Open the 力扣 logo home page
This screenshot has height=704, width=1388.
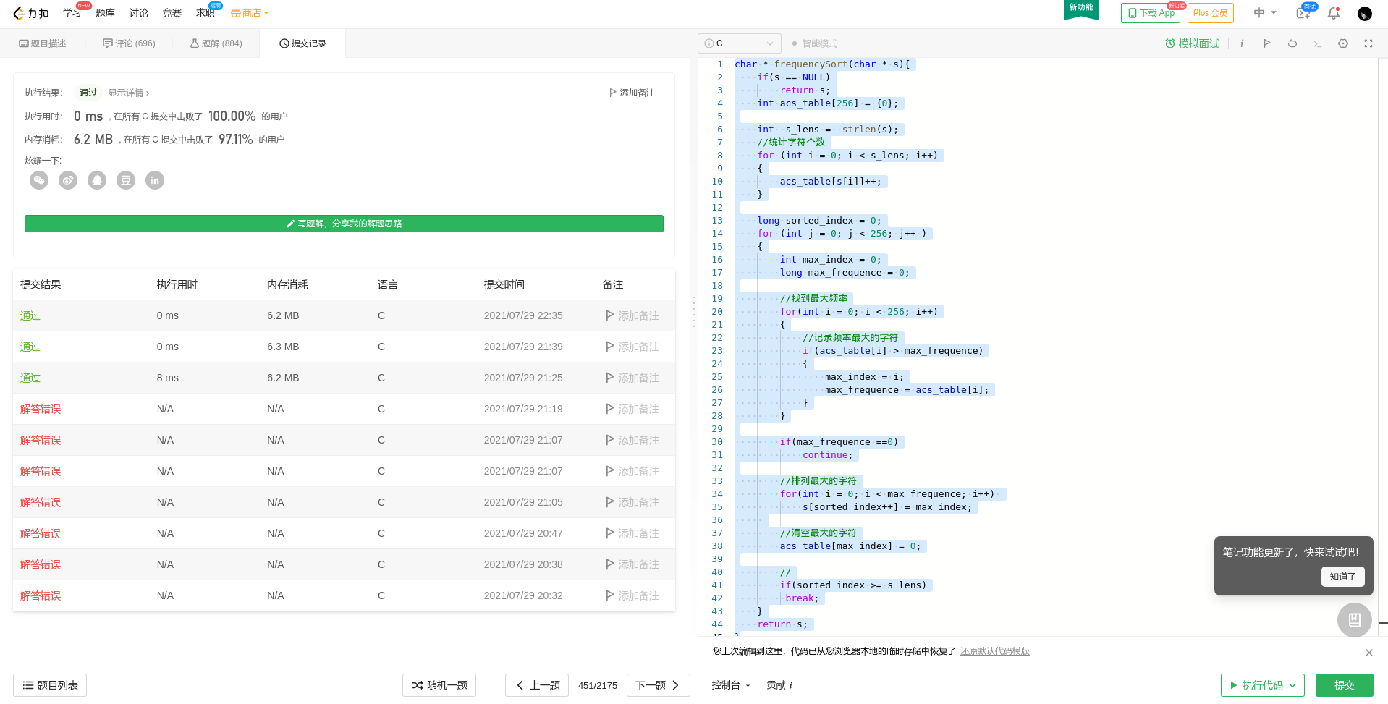[x=31, y=13]
